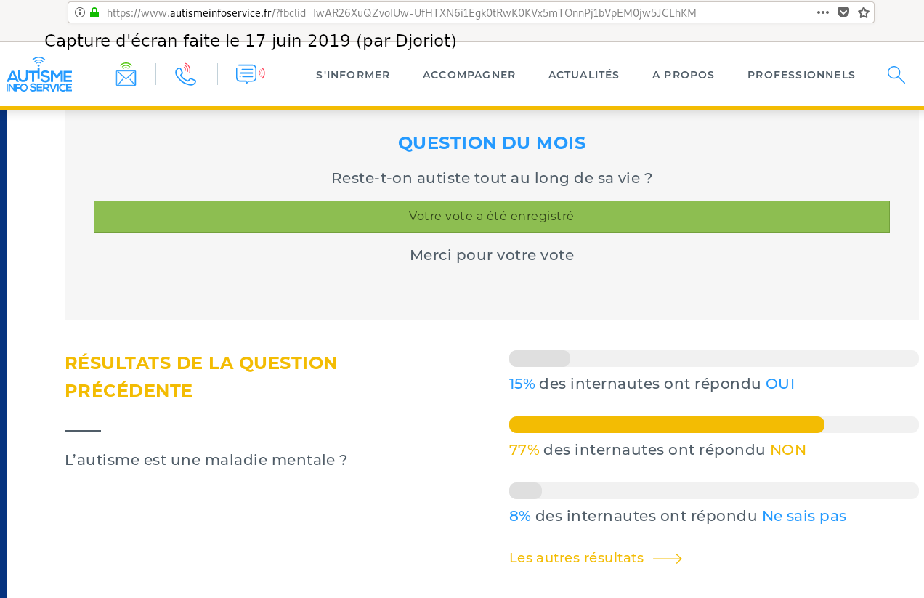Select the PROFESSIONNELS menu item

801,75
